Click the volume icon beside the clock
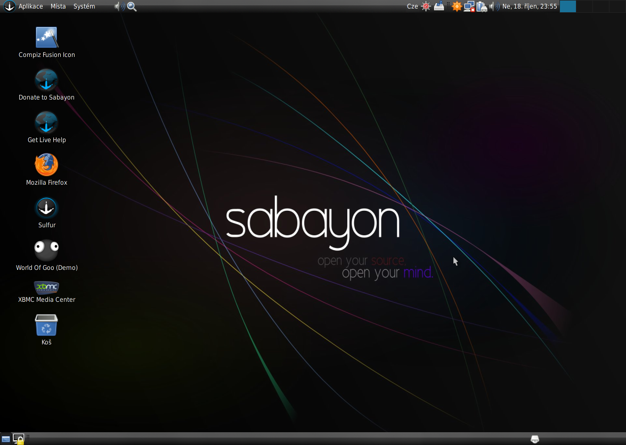The image size is (626, 445). coord(494,6)
